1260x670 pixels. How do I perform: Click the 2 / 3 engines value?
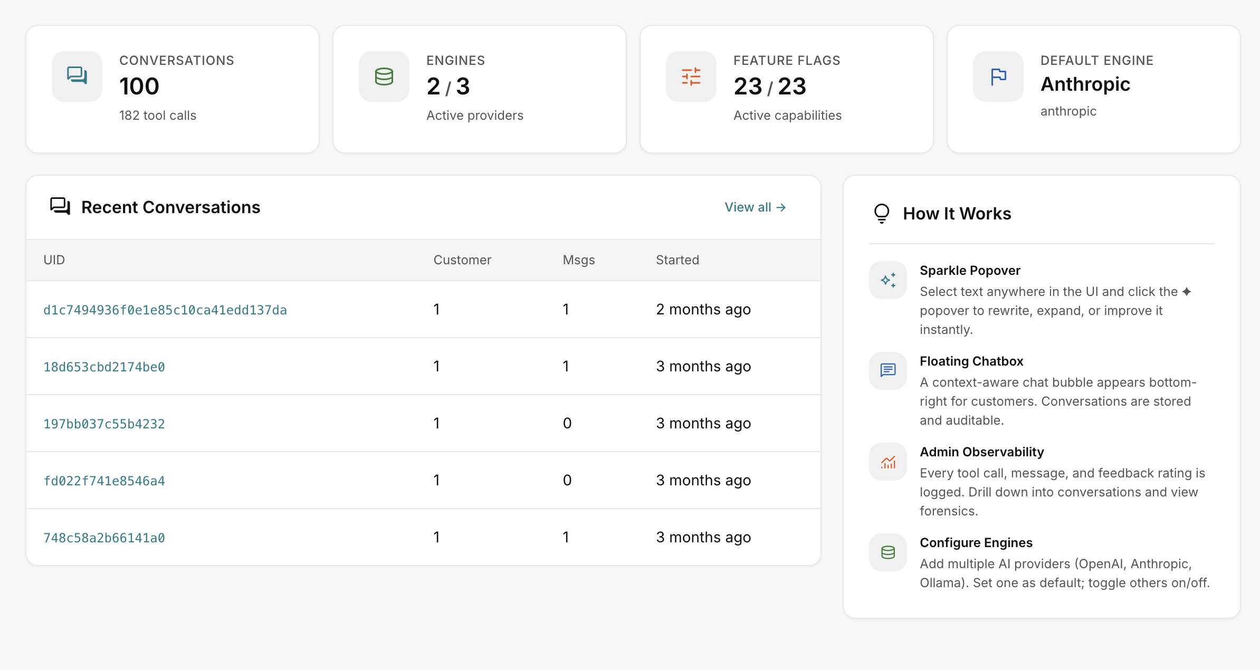[448, 86]
